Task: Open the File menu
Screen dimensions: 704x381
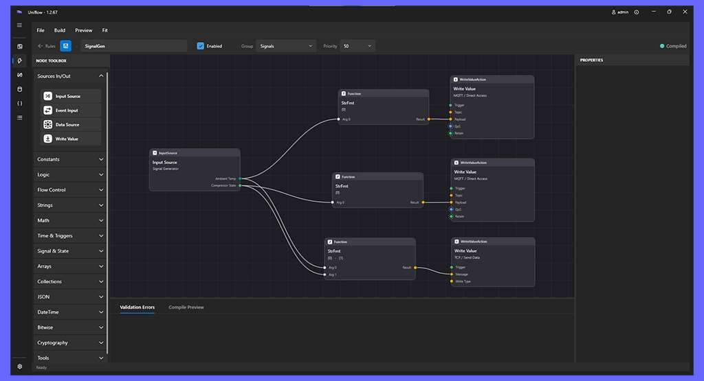Action: (x=41, y=30)
